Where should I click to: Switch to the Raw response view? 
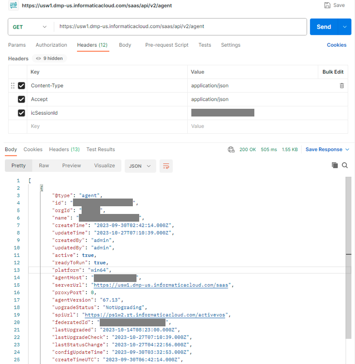[x=44, y=165]
